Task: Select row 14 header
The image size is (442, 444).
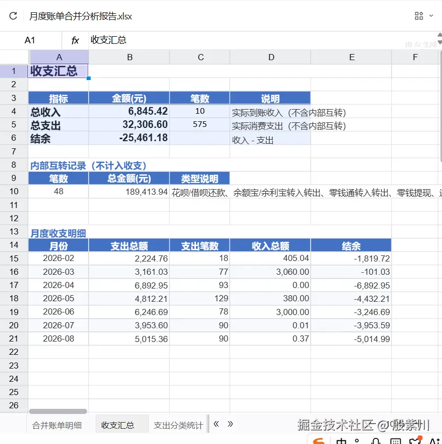Action: coord(14,245)
